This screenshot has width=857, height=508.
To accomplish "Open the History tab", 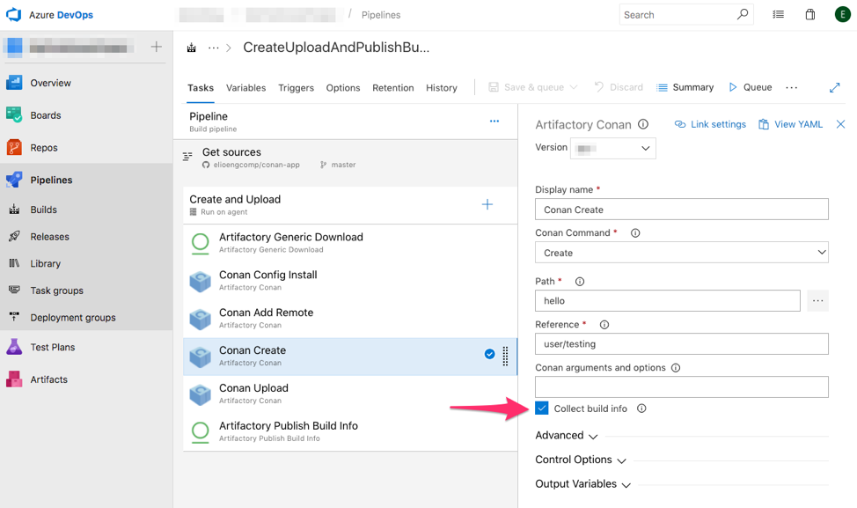I will click(x=441, y=87).
